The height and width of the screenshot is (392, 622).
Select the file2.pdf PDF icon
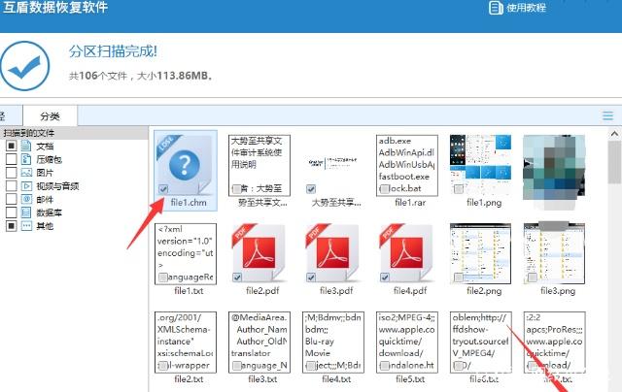coord(259,253)
